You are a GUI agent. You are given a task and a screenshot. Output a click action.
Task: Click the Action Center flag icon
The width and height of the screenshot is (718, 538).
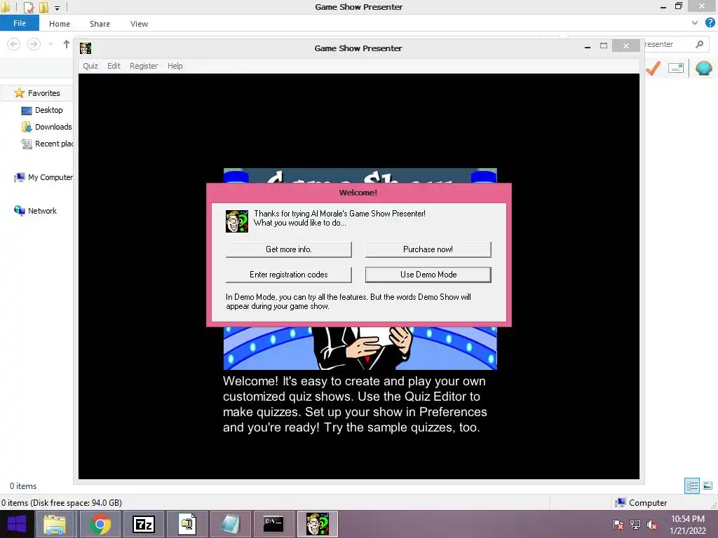point(618,525)
